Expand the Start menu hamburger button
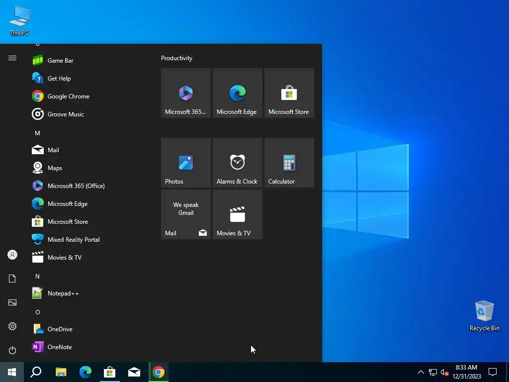The height and width of the screenshot is (382, 509). pyautogui.click(x=12, y=58)
